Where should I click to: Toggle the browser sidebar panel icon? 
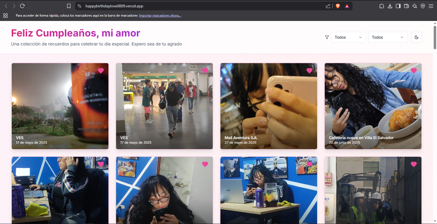coord(398,6)
